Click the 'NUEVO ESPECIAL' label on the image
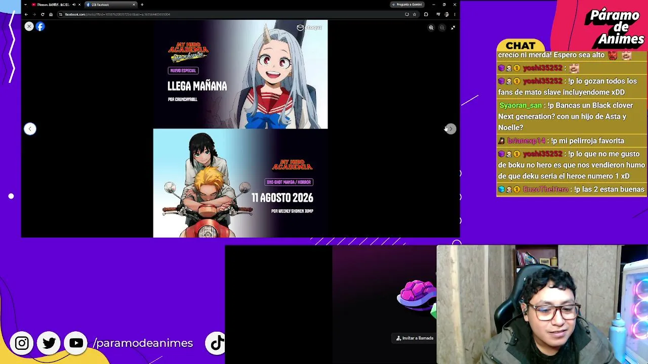Viewport: 648px width, 364px height. click(x=183, y=71)
